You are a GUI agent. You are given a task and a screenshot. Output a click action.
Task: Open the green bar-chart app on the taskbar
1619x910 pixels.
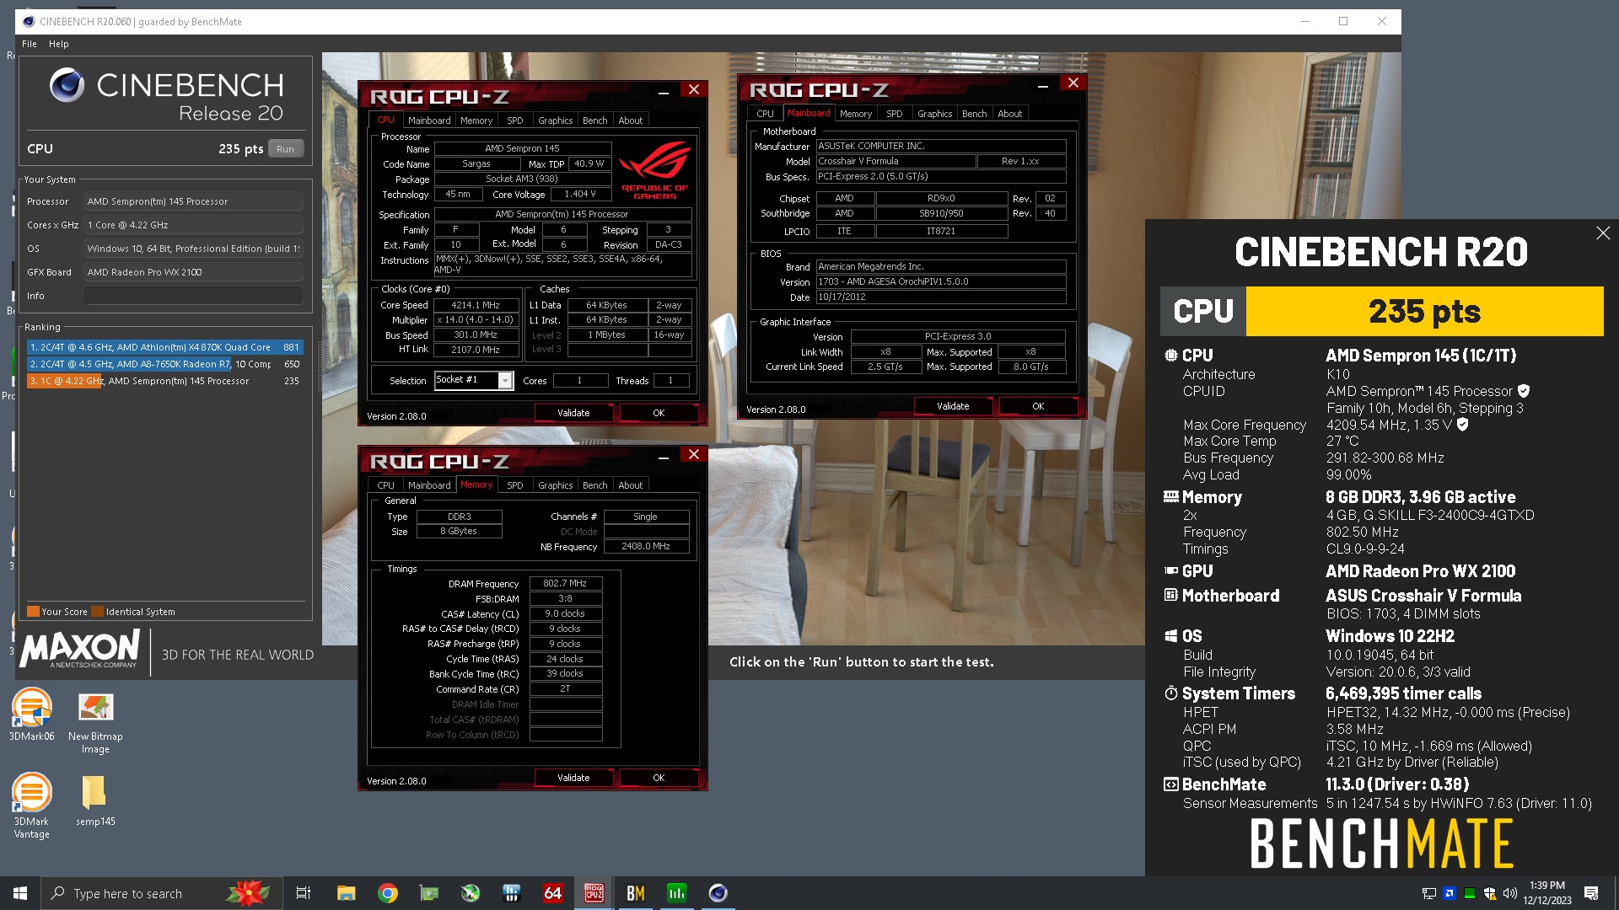676,893
